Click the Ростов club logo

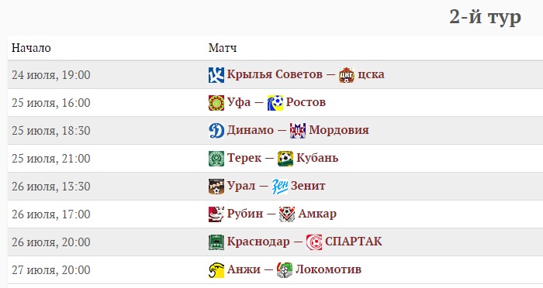[x=275, y=103]
